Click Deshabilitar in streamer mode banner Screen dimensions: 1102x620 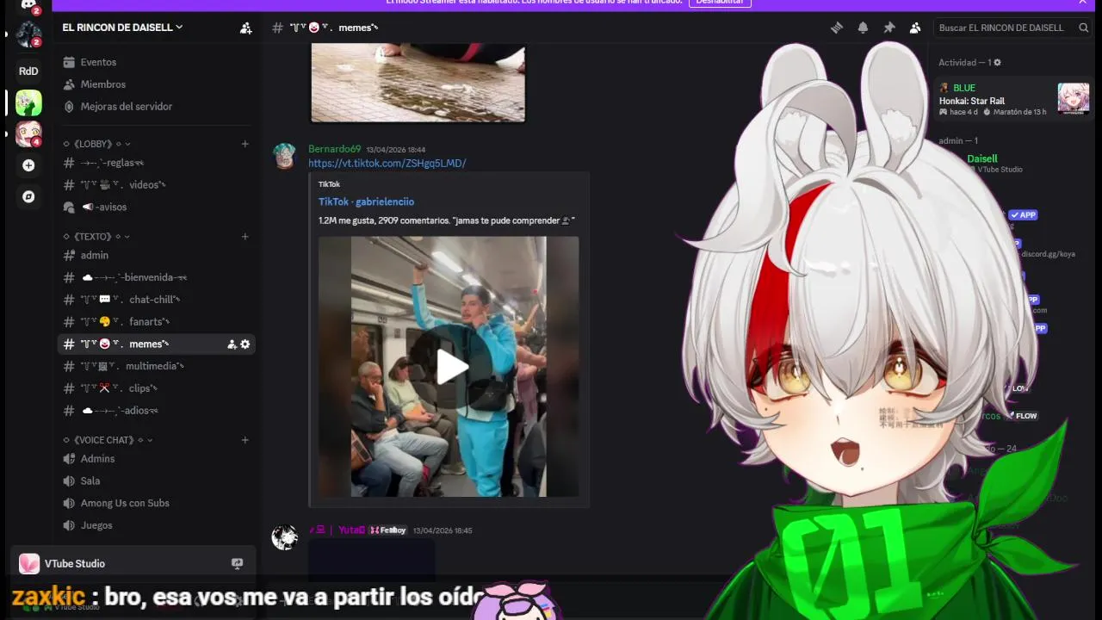click(x=720, y=3)
